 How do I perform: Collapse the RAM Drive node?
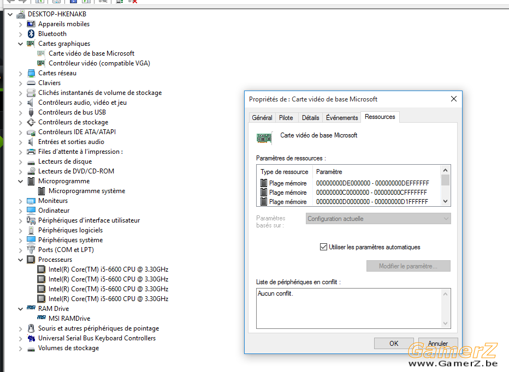[x=20, y=309]
